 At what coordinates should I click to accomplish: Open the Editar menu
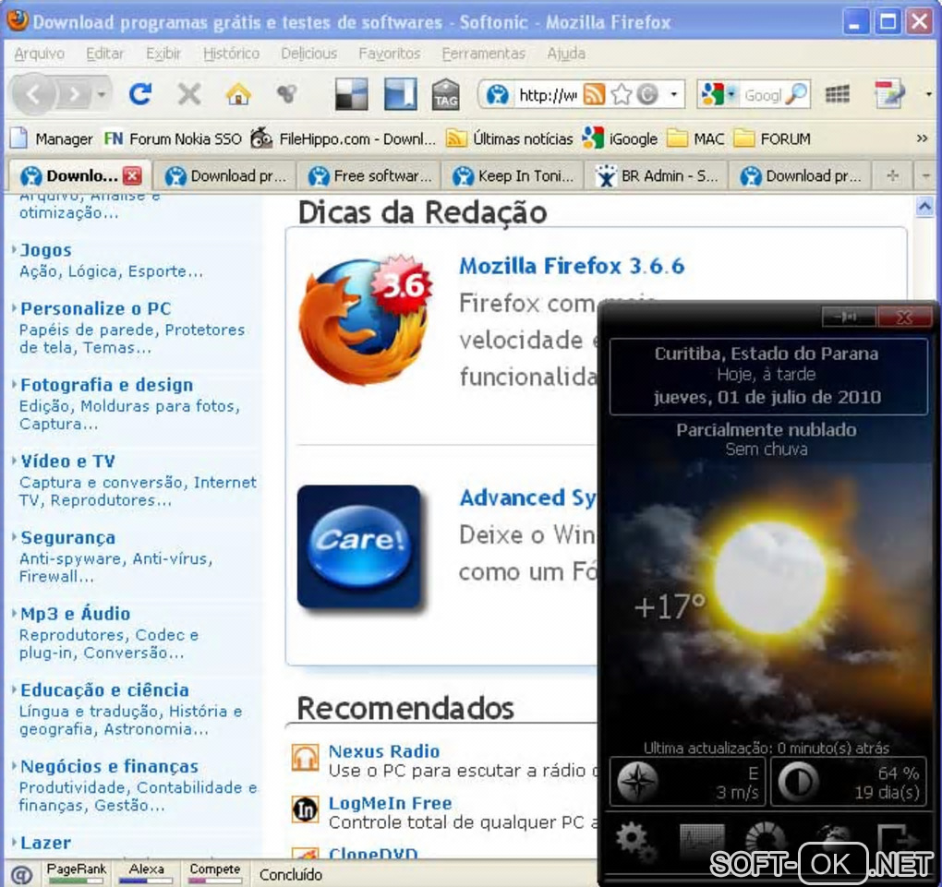[x=104, y=54]
